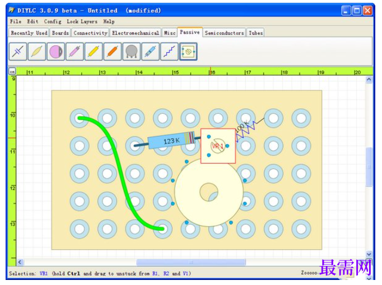Open the Help menu
Screen dimensions: 382x285
pyautogui.click(x=109, y=21)
